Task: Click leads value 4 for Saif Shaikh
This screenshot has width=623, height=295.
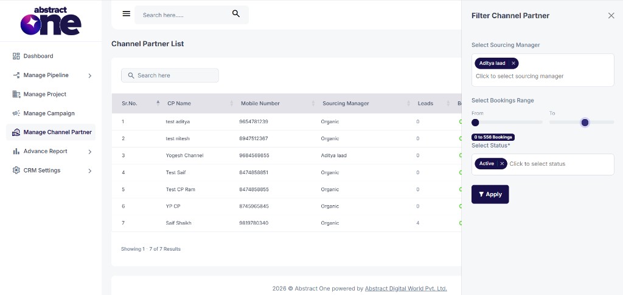Action: point(418,223)
